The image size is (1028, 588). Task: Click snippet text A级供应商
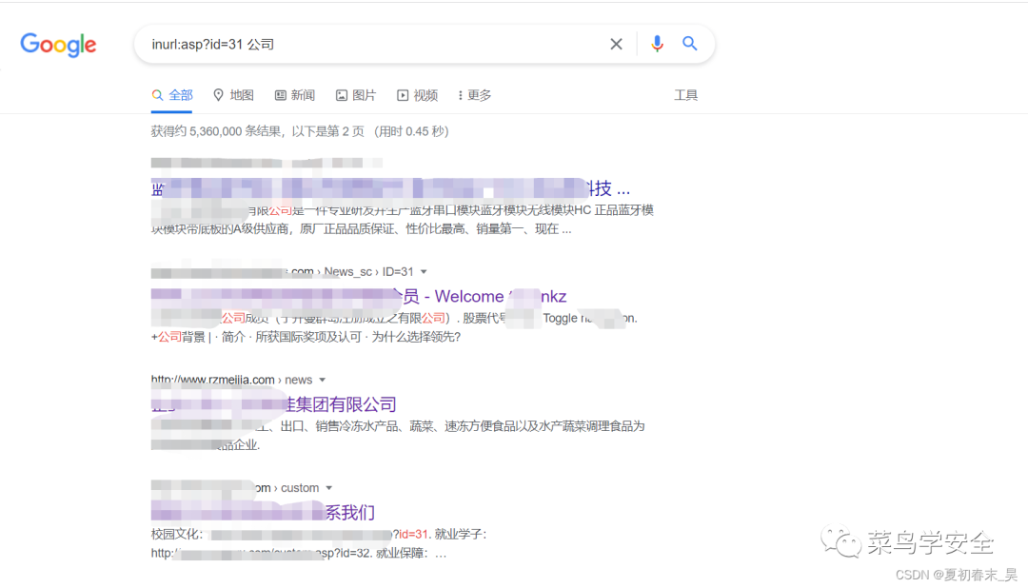click(262, 229)
